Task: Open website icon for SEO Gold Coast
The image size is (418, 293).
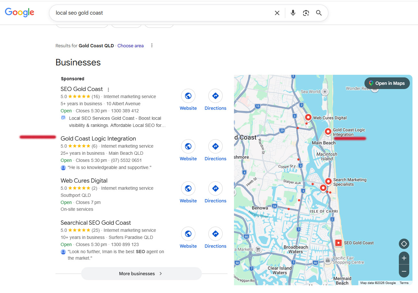Action: (x=188, y=96)
